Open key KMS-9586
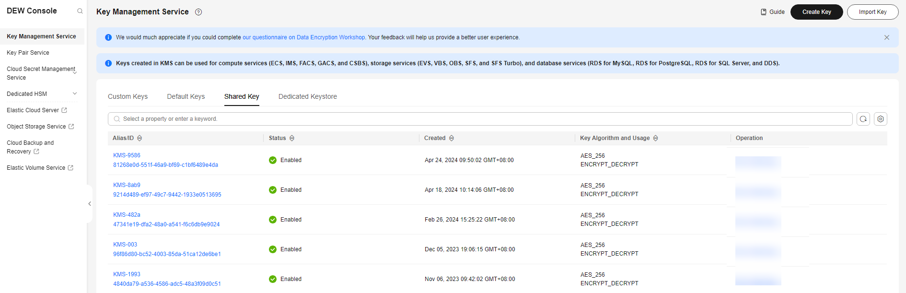Screen dimensions: 906x293 click(x=127, y=155)
